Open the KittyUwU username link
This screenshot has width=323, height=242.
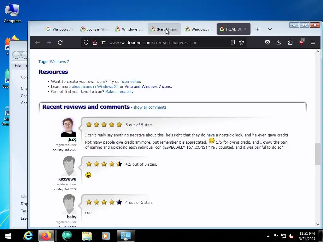[68, 179]
